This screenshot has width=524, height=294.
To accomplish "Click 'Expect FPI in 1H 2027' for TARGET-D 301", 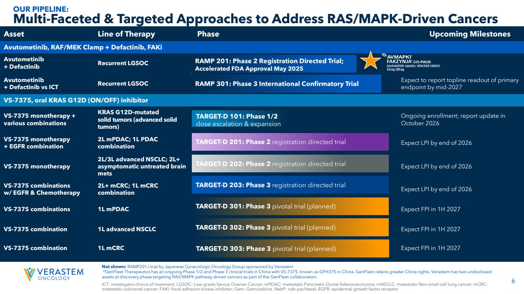I will click(x=430, y=209).
